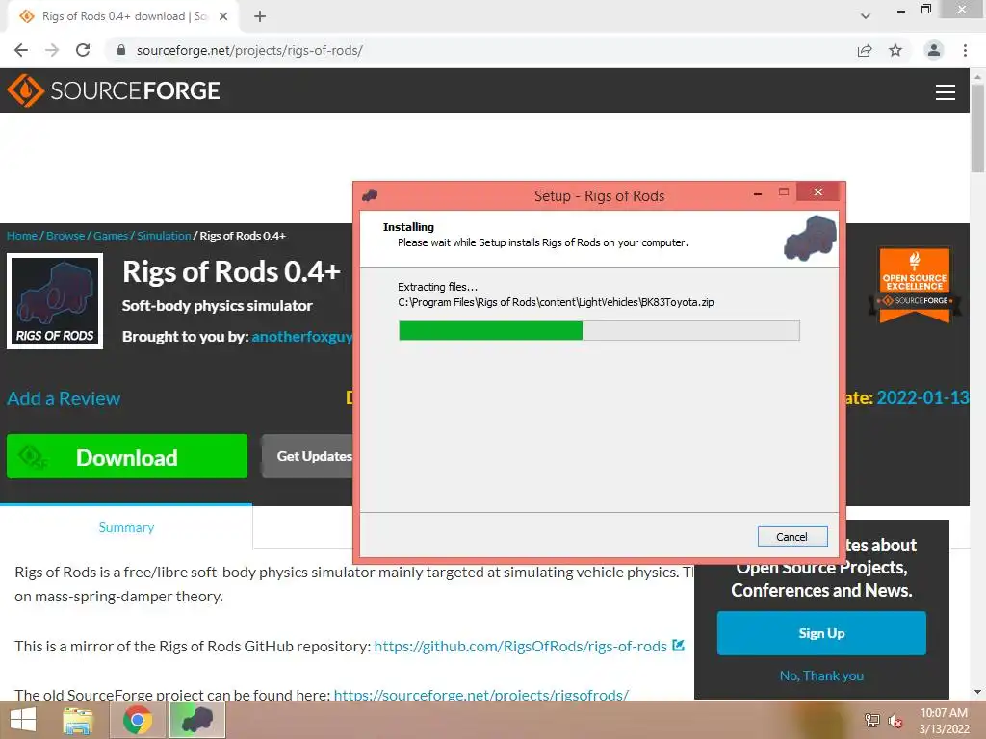
Task: Open File Explorer from the taskbar
Action: point(78,720)
